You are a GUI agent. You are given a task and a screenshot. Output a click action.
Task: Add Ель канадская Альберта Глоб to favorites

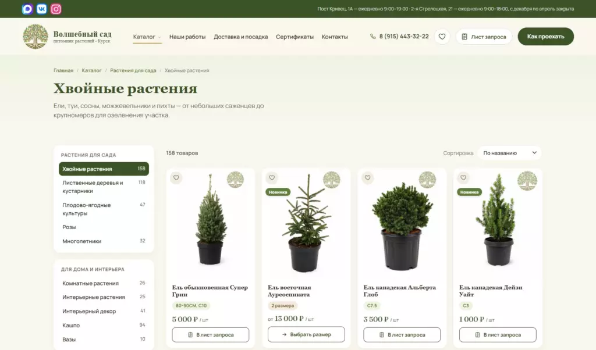[x=368, y=177]
